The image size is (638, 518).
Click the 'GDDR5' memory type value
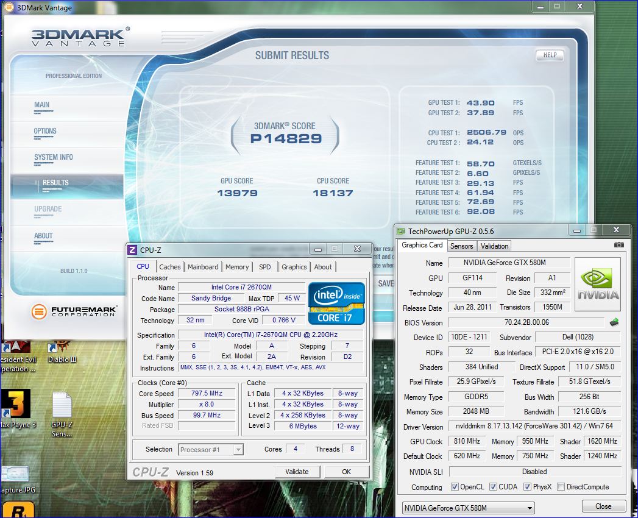pyautogui.click(x=476, y=396)
